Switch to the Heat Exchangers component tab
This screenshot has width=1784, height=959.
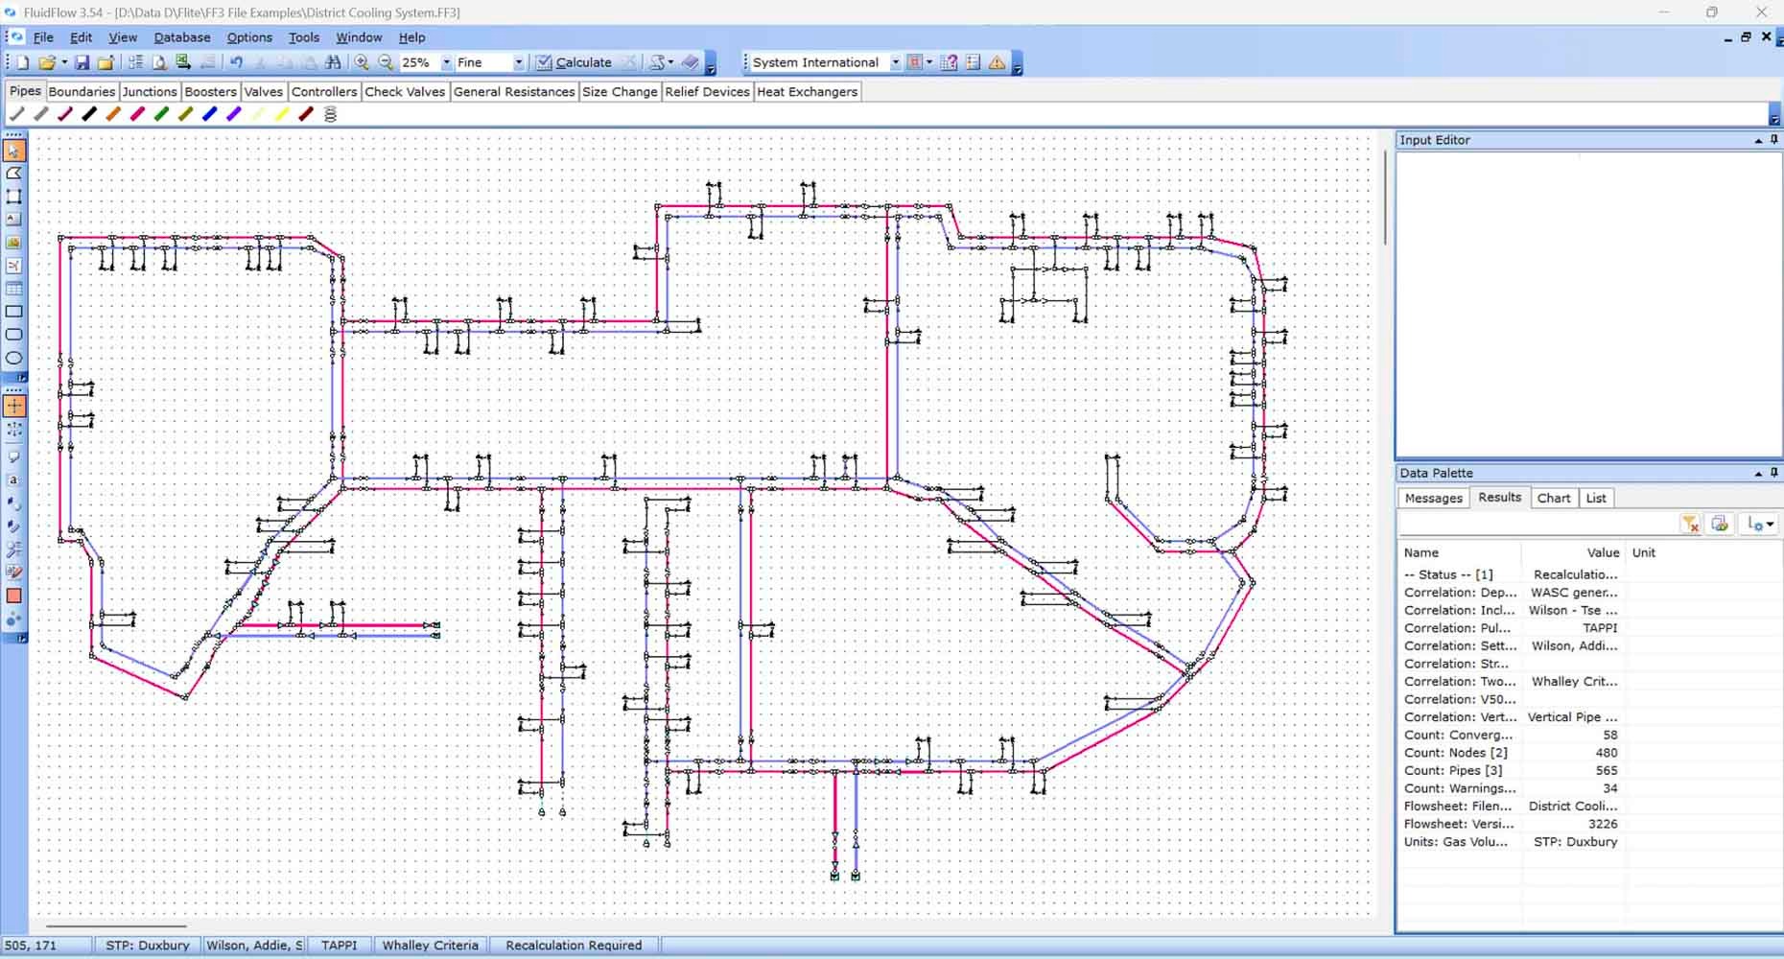point(807,91)
